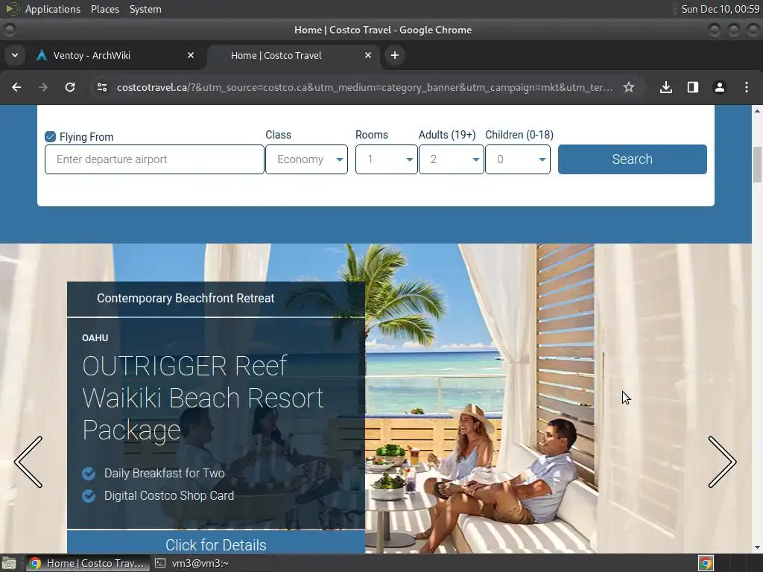The width and height of the screenshot is (763, 572).
Task: Uncheck the Flying From checkbox
Action: 50,137
